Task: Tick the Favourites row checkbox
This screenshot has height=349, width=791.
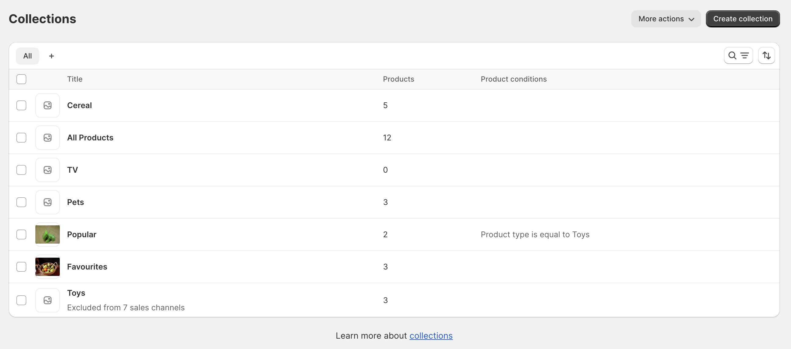Action: tap(21, 266)
